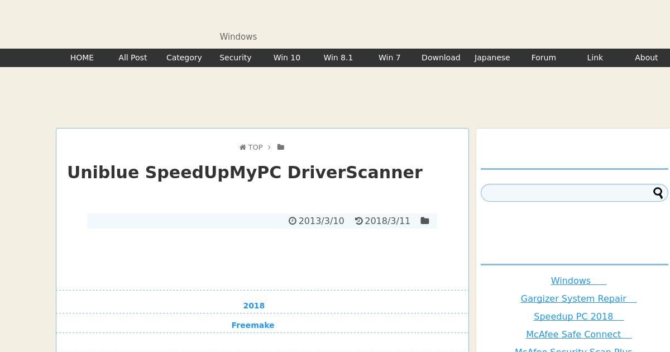Click the 2018 link in article
The image size is (670, 352).
254,306
